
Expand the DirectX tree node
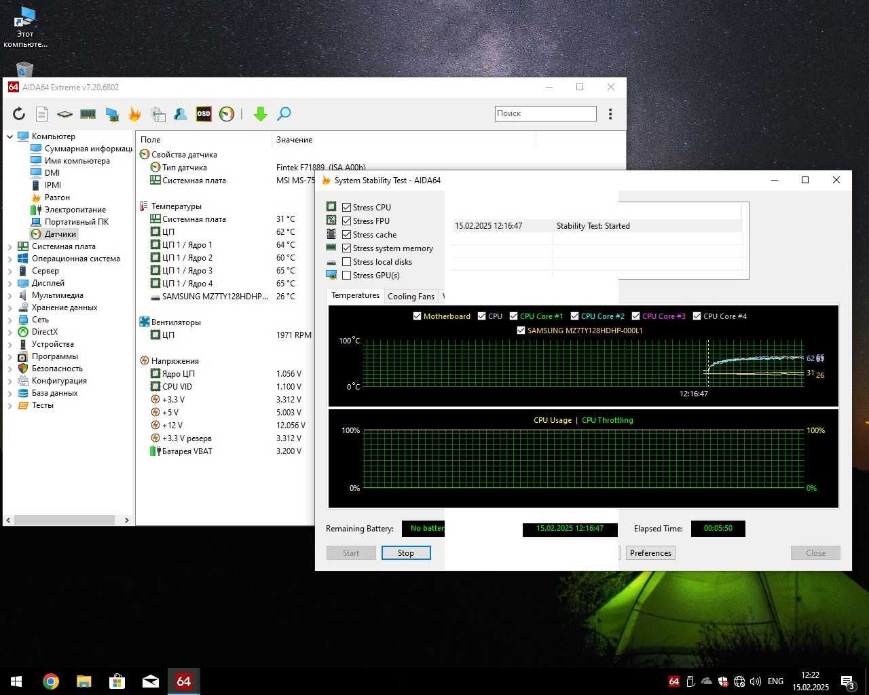click(x=10, y=332)
